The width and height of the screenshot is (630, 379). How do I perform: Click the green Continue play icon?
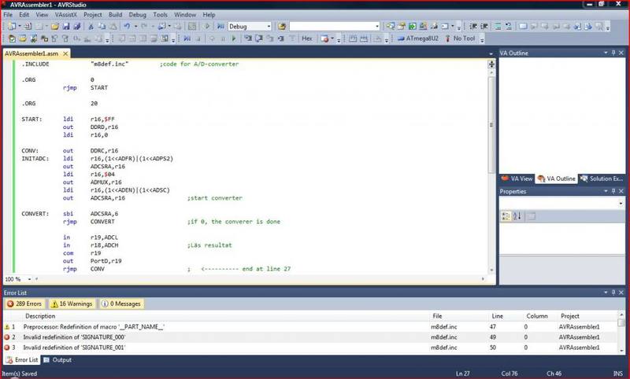point(234,39)
